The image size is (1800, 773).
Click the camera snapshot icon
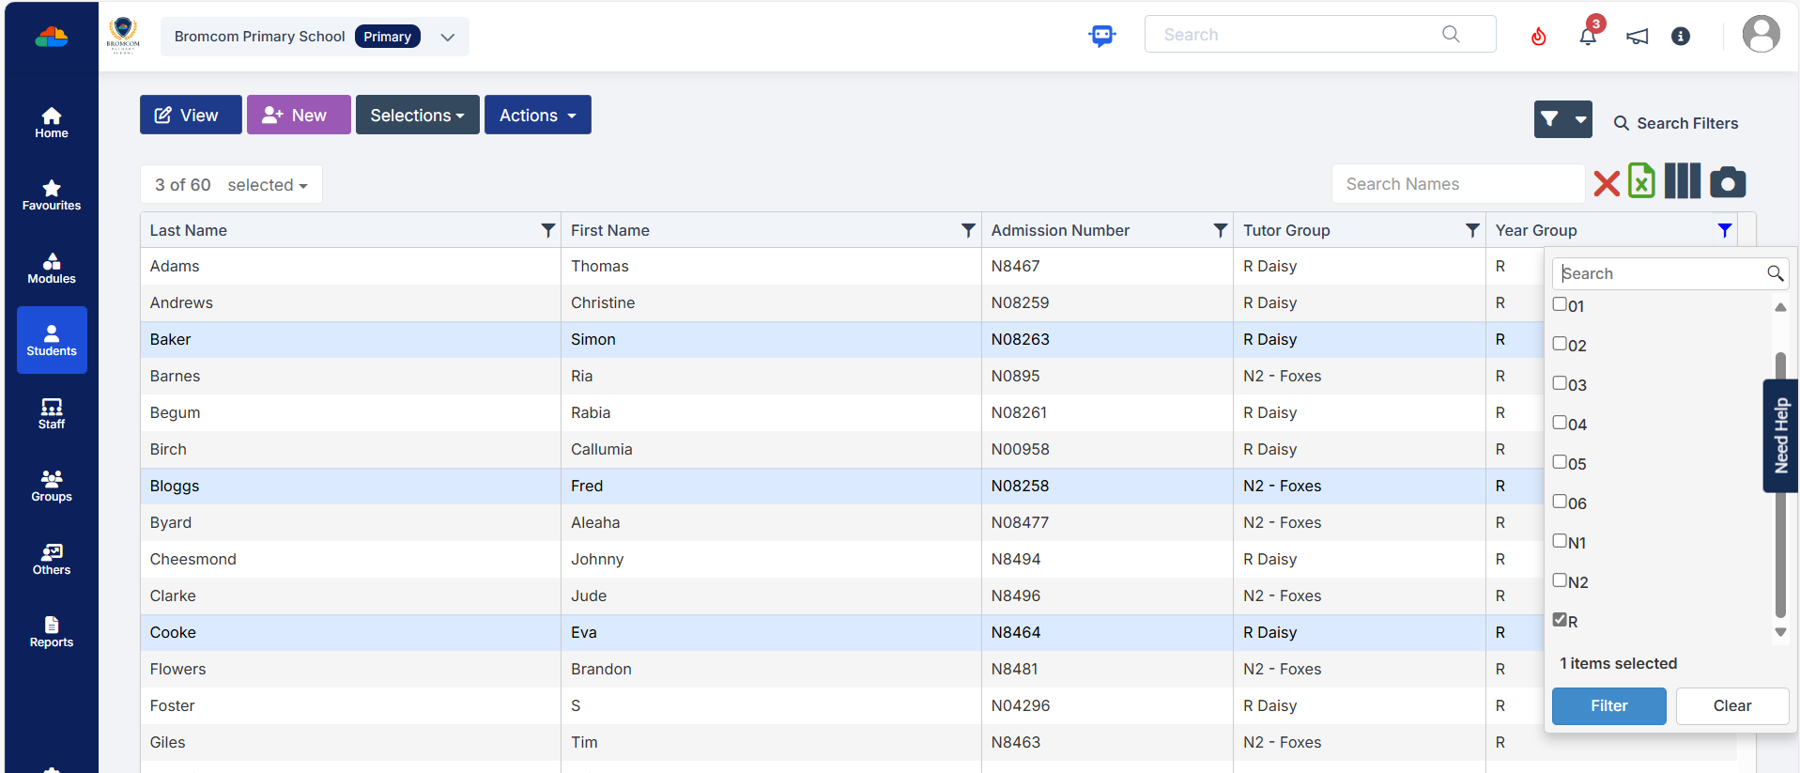pos(1727,182)
